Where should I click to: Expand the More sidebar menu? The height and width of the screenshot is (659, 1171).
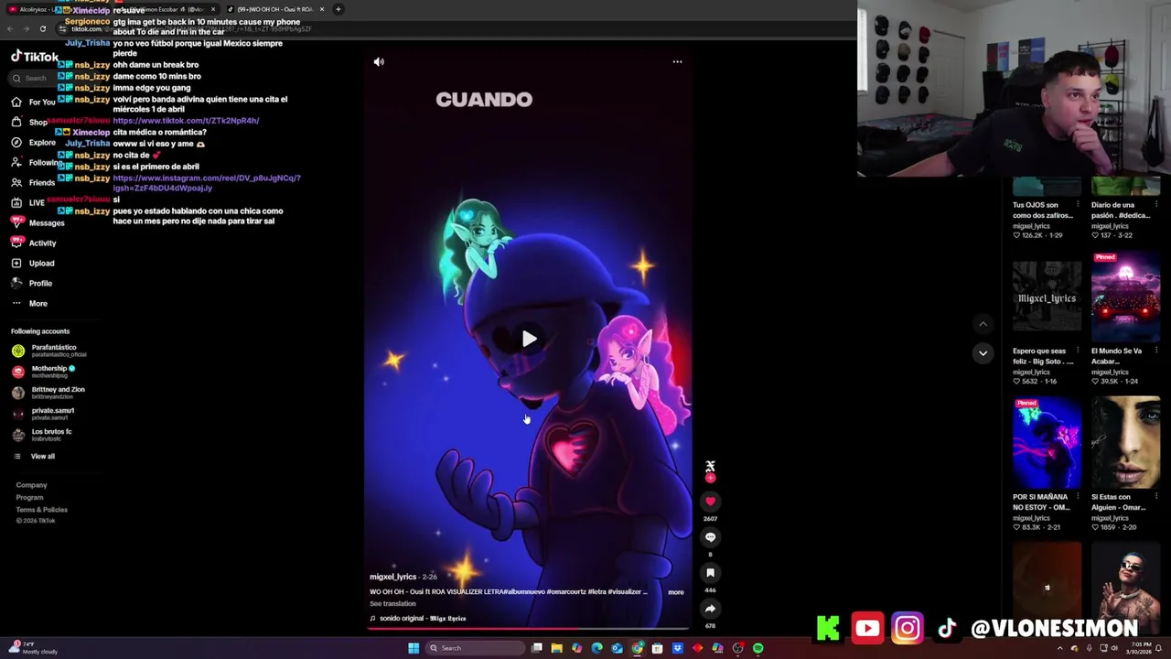click(x=29, y=303)
